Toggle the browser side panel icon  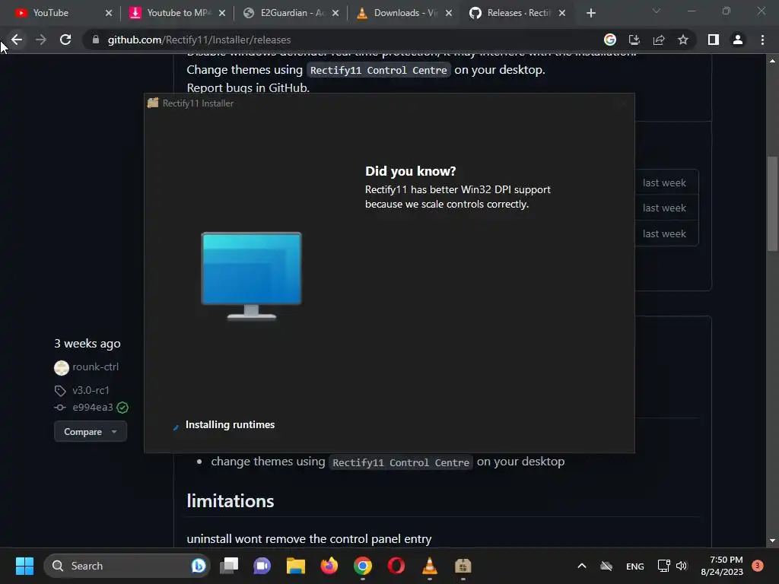click(x=714, y=40)
